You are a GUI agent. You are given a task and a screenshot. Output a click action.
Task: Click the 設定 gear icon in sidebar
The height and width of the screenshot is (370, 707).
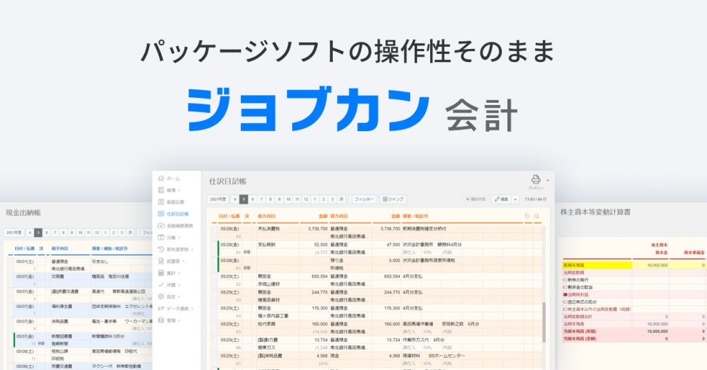pos(161,297)
